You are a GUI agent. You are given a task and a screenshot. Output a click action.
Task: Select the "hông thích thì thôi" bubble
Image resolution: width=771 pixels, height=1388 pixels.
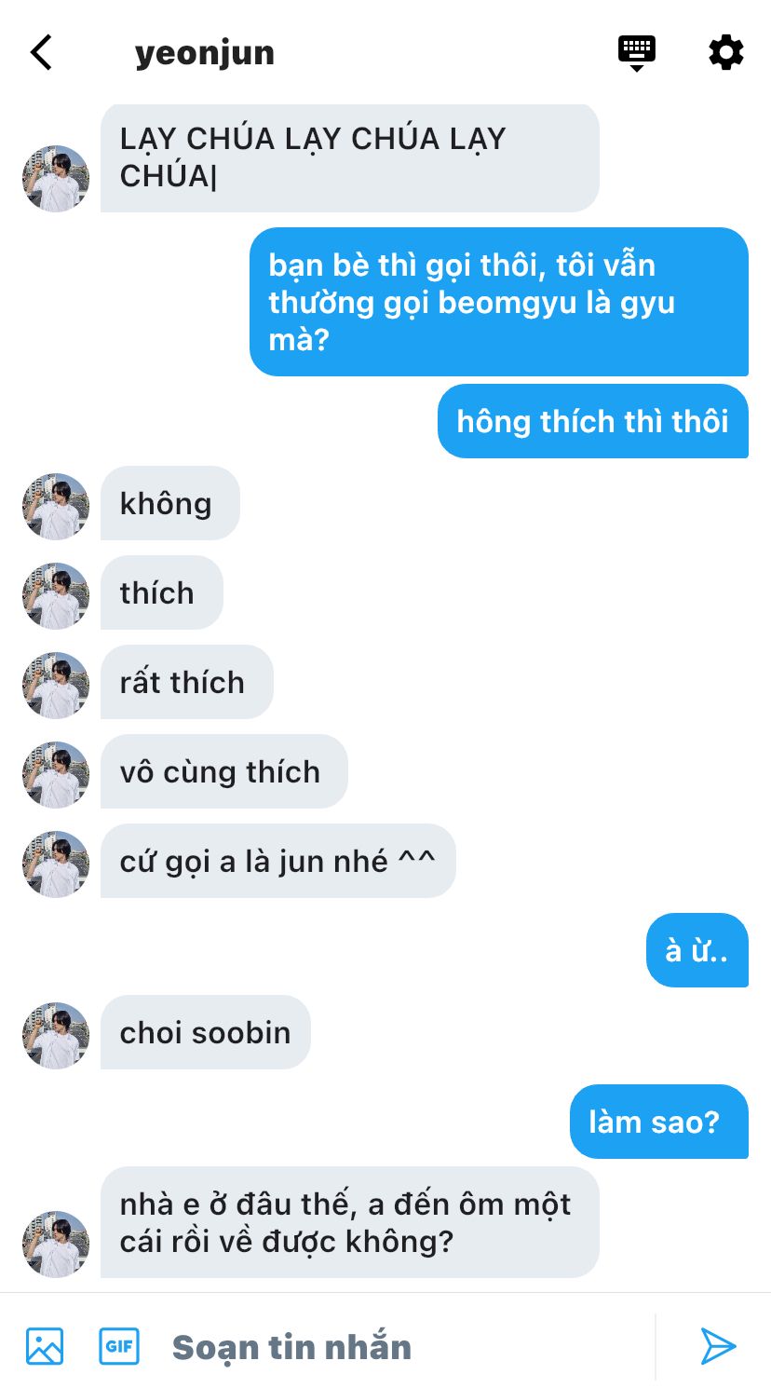(593, 421)
